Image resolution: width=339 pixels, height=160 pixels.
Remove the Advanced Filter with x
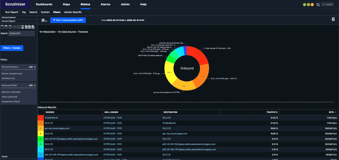pos(35,85)
